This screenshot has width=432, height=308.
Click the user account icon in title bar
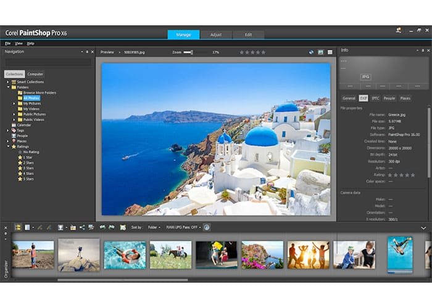point(399,30)
